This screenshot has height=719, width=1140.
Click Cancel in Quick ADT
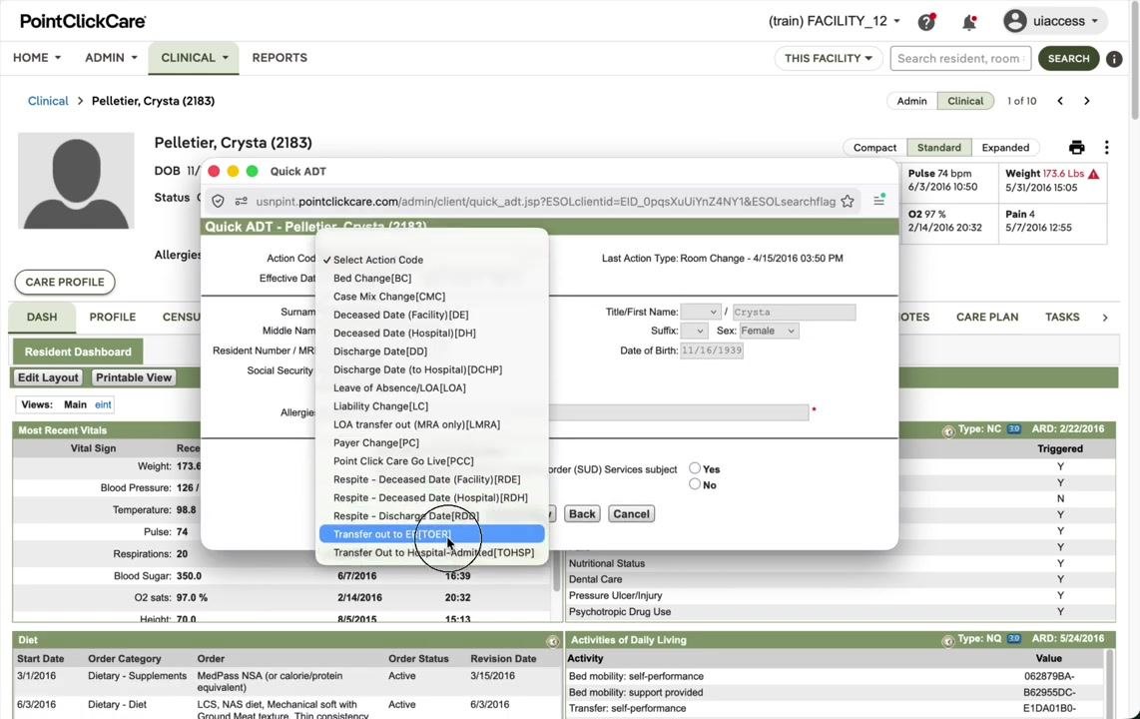tap(631, 514)
